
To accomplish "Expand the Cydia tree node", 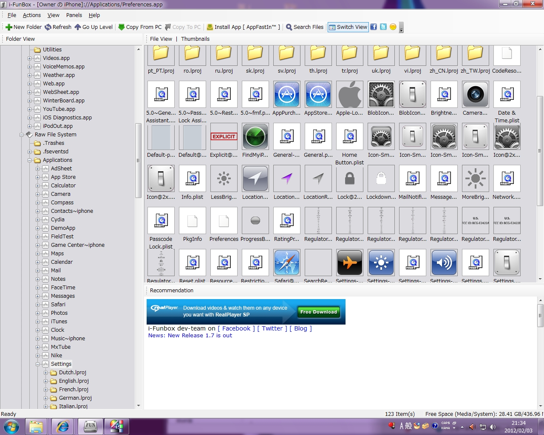I will click(37, 220).
